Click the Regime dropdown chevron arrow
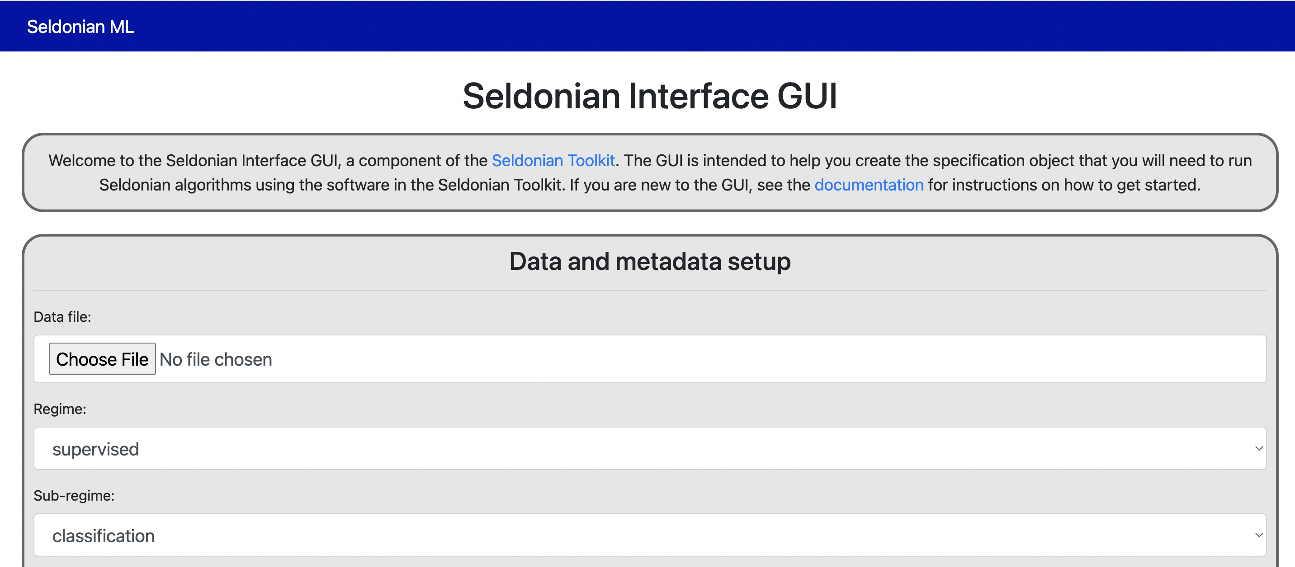The height and width of the screenshot is (567, 1295). pos(1258,449)
